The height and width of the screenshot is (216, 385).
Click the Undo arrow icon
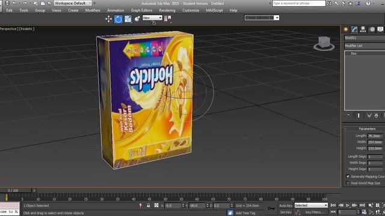[x=14, y=3]
